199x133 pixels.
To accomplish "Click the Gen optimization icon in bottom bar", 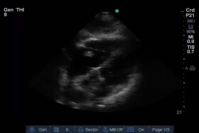I will point(32,130).
